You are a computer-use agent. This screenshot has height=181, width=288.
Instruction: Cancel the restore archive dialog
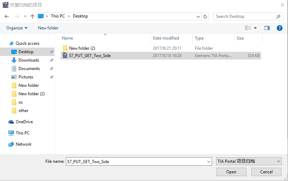(x=266, y=172)
